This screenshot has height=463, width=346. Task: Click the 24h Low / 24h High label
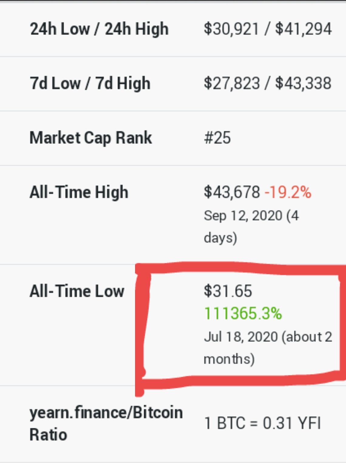[99, 29]
